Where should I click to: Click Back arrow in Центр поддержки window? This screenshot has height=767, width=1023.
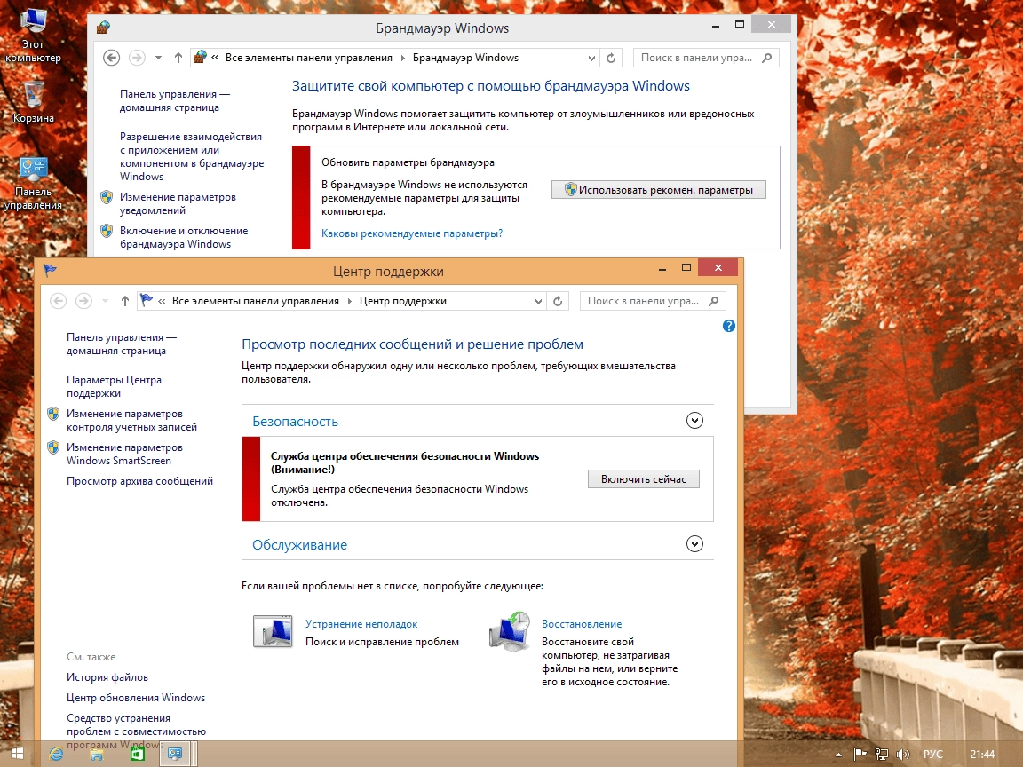pyautogui.click(x=58, y=301)
